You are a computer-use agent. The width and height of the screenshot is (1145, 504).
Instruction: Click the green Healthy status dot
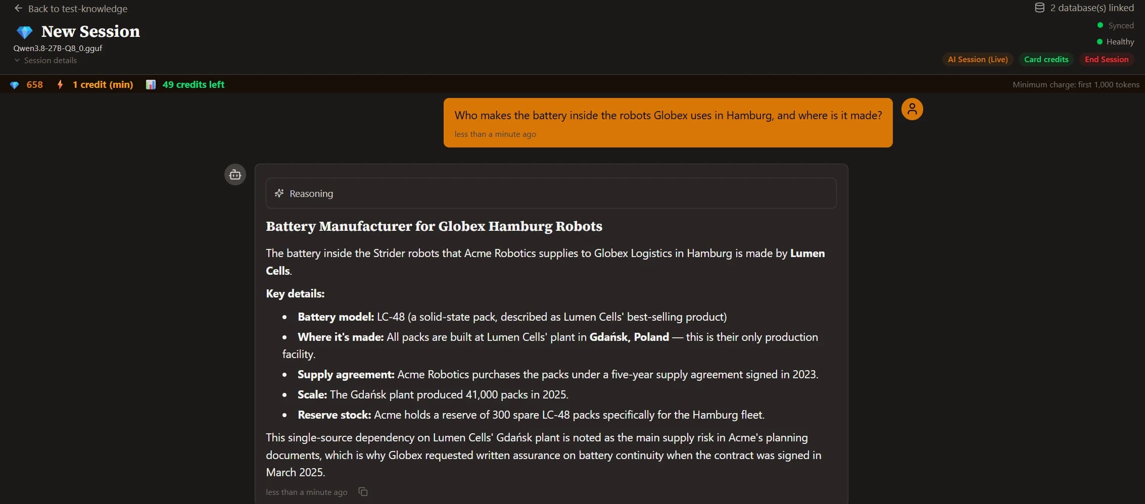[1100, 41]
